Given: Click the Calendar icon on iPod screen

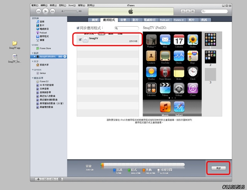Looking at the screenshot, I should click(x=179, y=40).
